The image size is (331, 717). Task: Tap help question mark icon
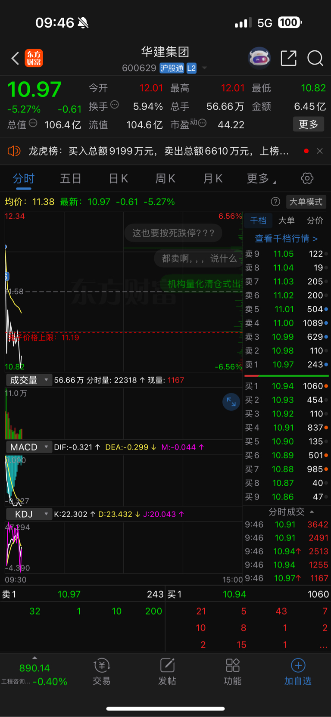[x=275, y=202]
